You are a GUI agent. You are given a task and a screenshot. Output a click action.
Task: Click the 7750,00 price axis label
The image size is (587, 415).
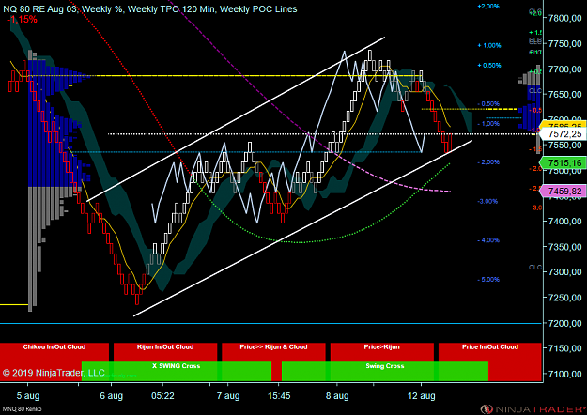tap(564, 44)
